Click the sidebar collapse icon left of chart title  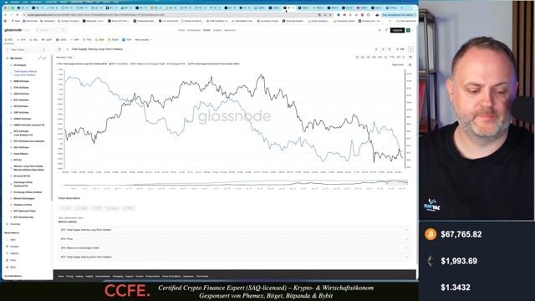(59, 49)
